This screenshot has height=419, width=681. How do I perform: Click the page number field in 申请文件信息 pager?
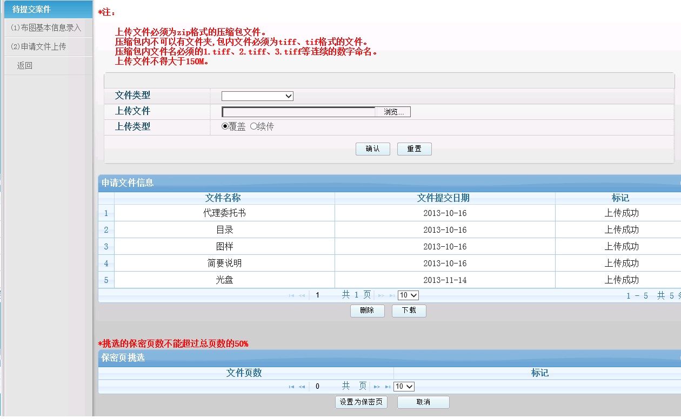point(324,295)
